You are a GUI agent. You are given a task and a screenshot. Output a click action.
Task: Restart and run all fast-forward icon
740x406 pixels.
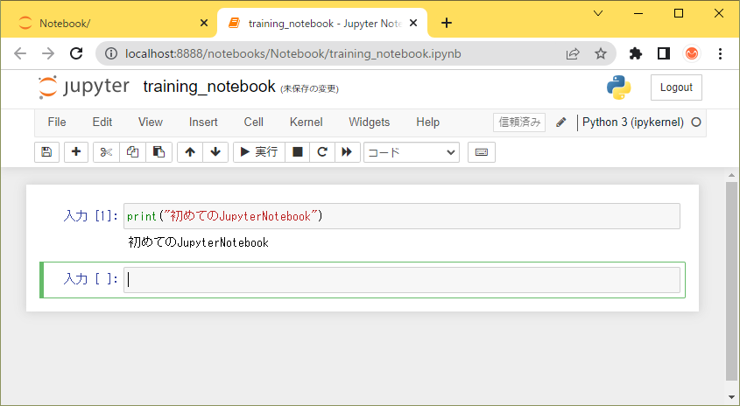click(348, 152)
